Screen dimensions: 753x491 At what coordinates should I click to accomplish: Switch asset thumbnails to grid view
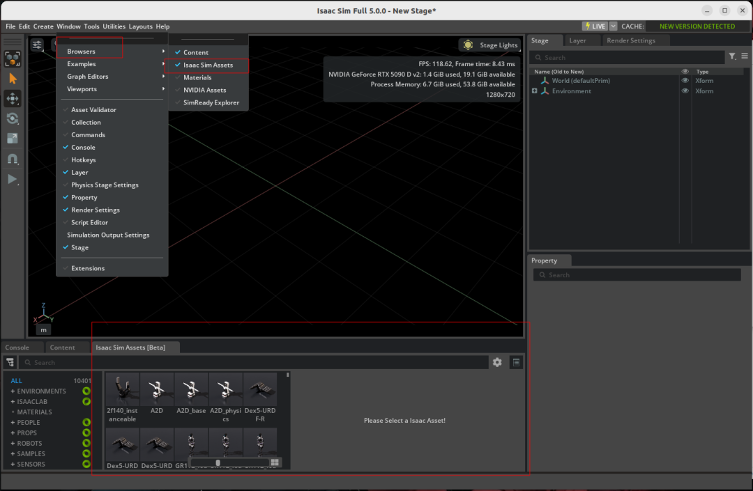(x=275, y=462)
